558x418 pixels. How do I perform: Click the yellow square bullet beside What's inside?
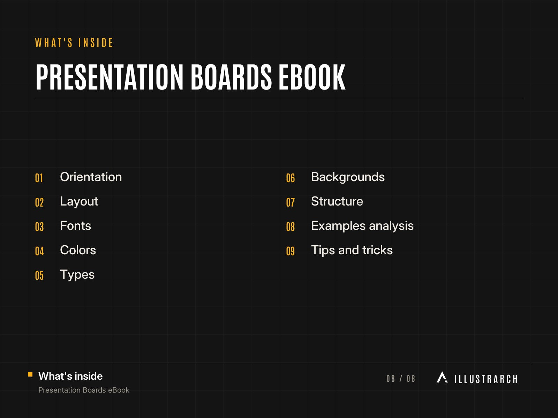(x=30, y=374)
